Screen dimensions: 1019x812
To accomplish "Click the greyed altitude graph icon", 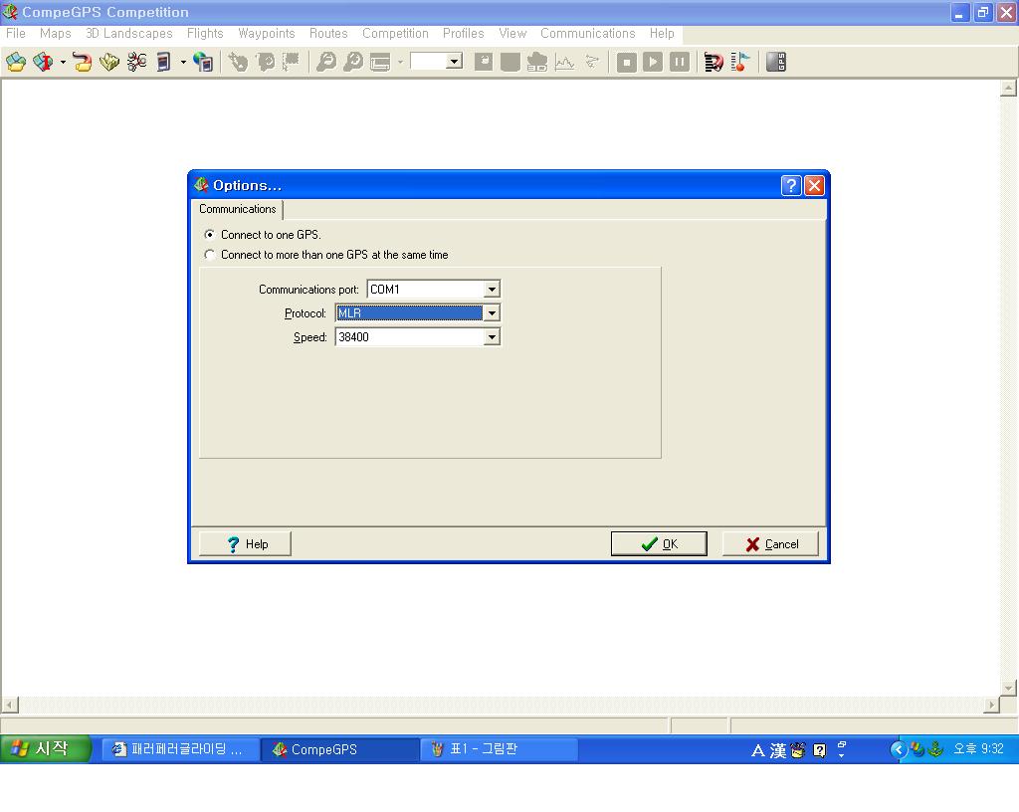I will point(564,62).
